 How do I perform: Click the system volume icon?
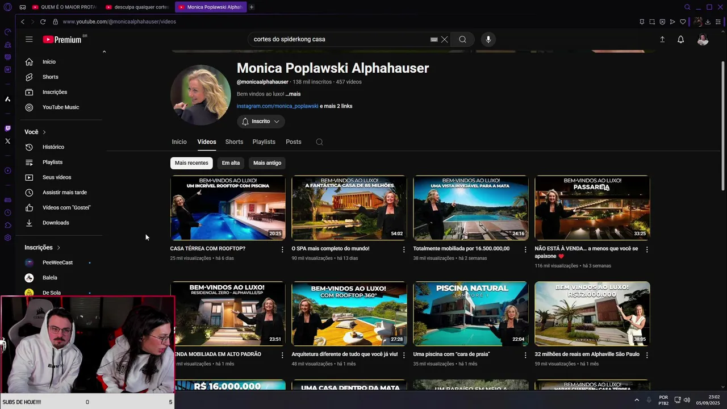click(687, 400)
